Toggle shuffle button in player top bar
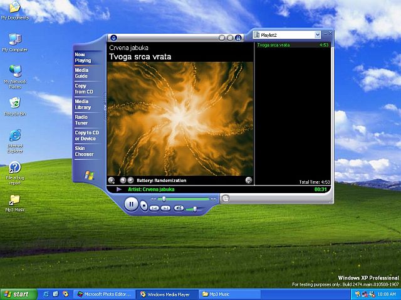The image size is (401, 300). 222,38
